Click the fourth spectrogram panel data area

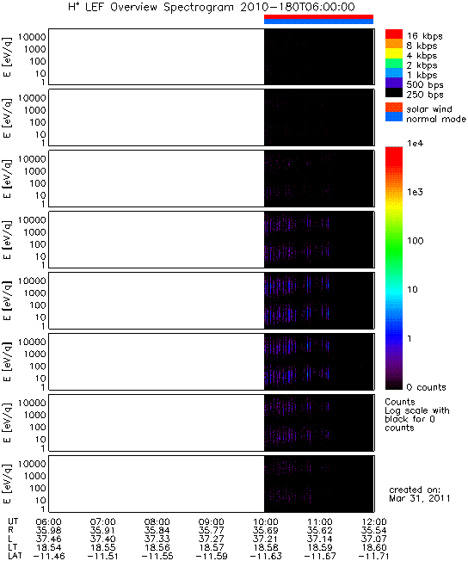click(212, 240)
